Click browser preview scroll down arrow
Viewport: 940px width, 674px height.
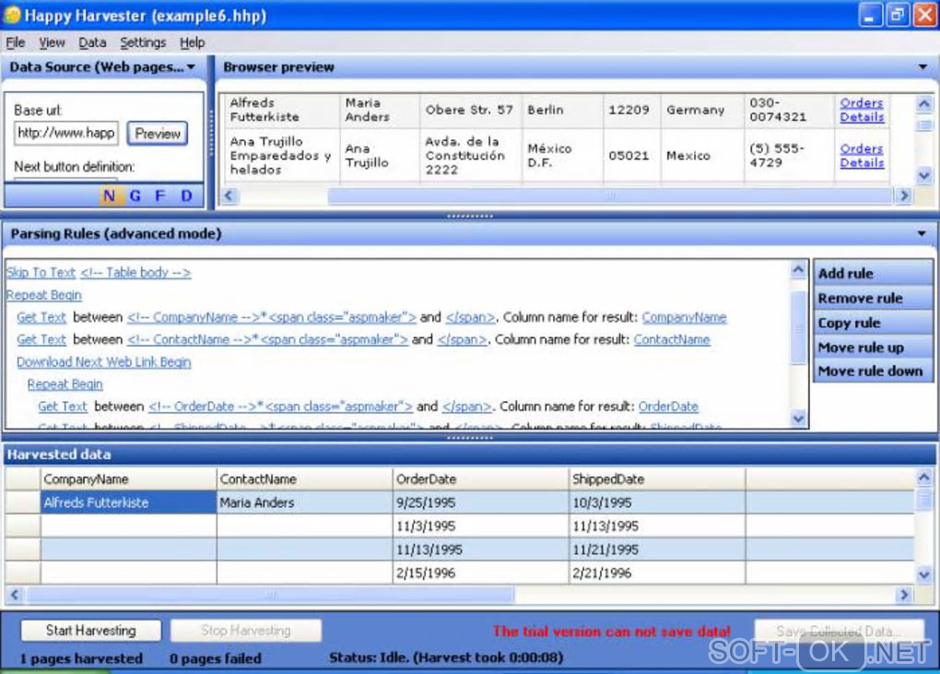923,176
